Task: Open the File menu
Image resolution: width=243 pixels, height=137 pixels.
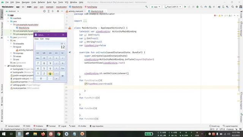Action: pos(7,2)
